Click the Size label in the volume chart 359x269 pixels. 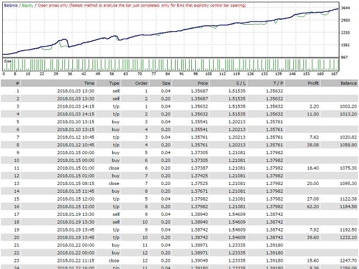tap(7, 61)
